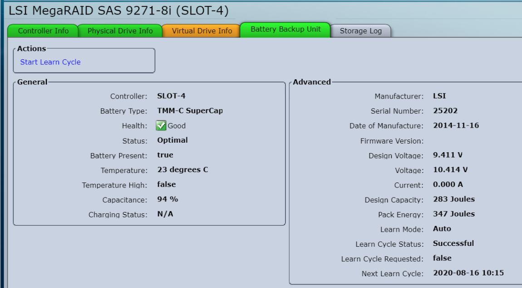This screenshot has height=288, width=522.
Task: Click the Learn Cycle Status value Successful
Action: point(453,243)
